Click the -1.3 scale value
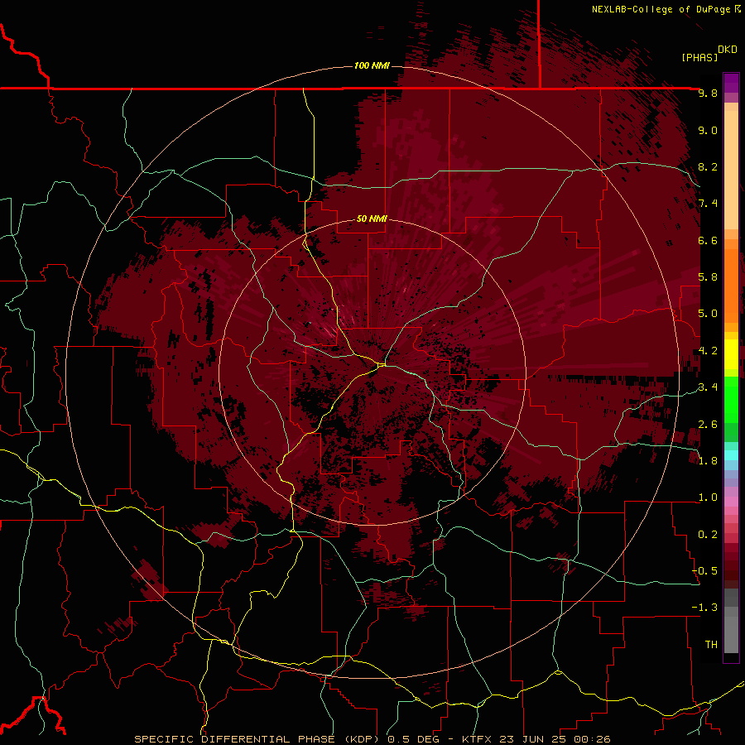Viewport: 745px width, 745px height. click(705, 608)
